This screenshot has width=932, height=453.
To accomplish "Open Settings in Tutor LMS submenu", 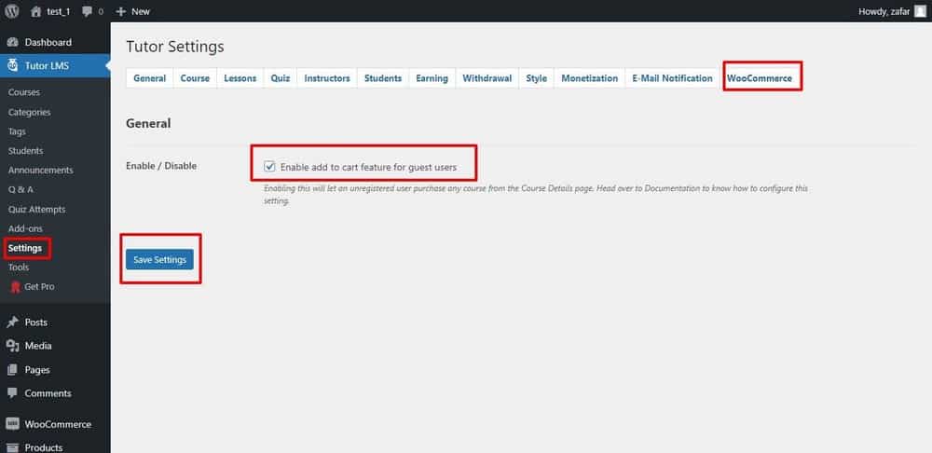I will 25,248.
